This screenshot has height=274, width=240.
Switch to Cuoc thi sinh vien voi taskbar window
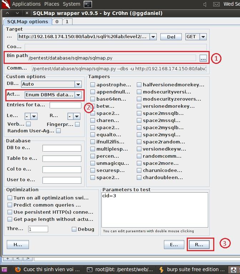pos(47,269)
